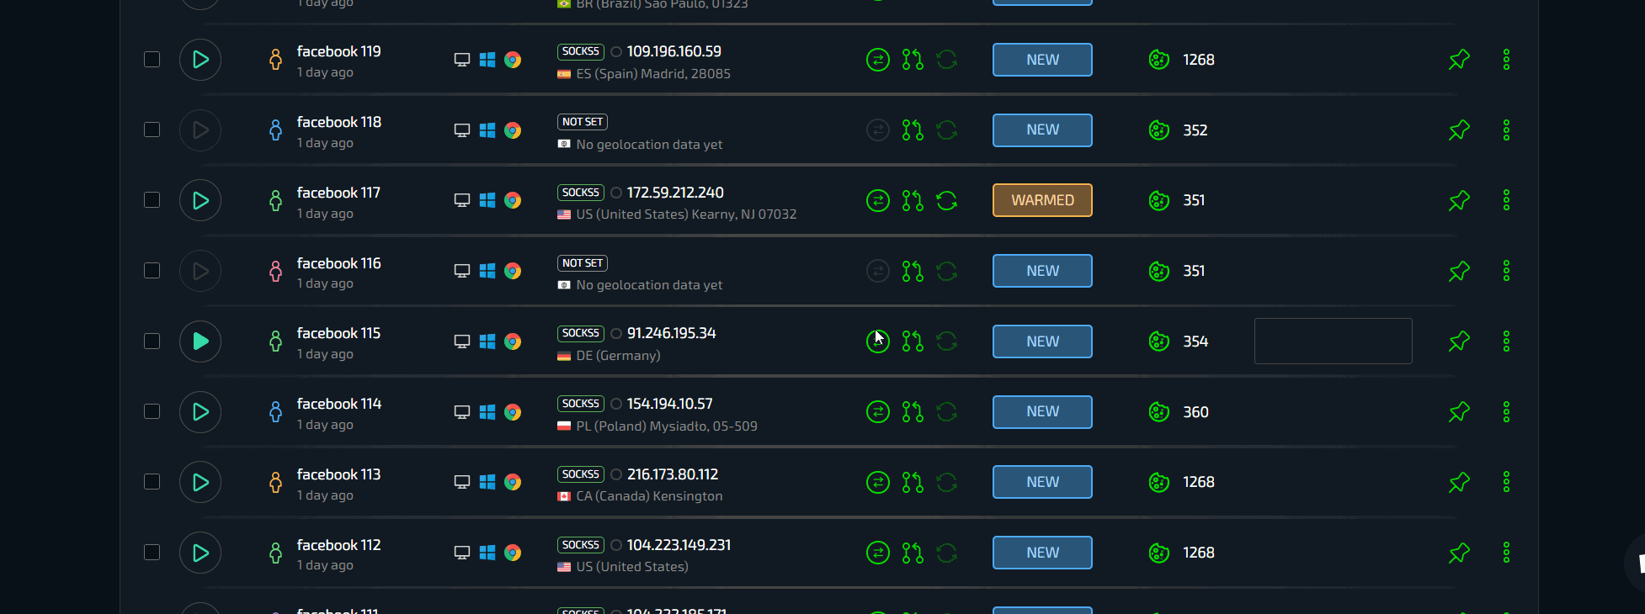This screenshot has width=1645, height=614.
Task: Select the facebook 119 checkbox
Action: 152,60
